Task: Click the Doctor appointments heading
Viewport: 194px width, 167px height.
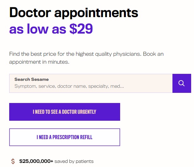Action: pos(74,13)
